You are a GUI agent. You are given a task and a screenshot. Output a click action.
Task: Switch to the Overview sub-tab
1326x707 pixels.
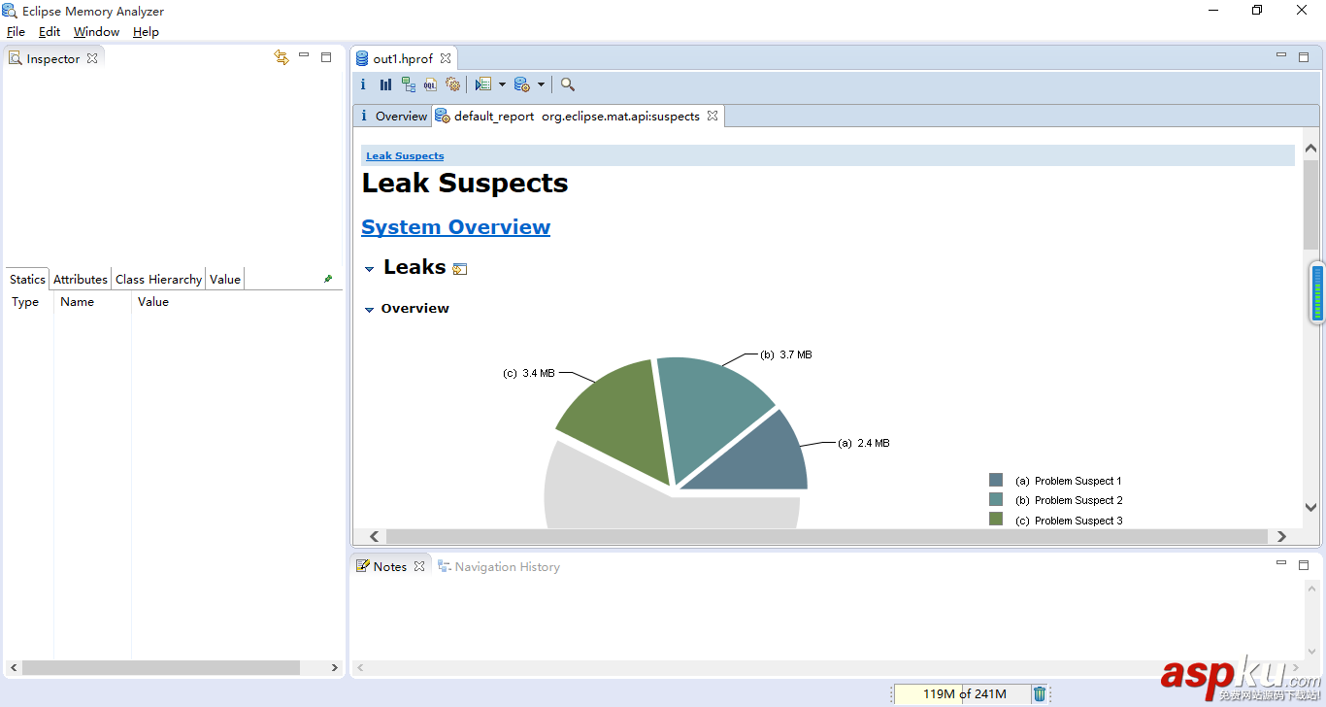pos(392,116)
